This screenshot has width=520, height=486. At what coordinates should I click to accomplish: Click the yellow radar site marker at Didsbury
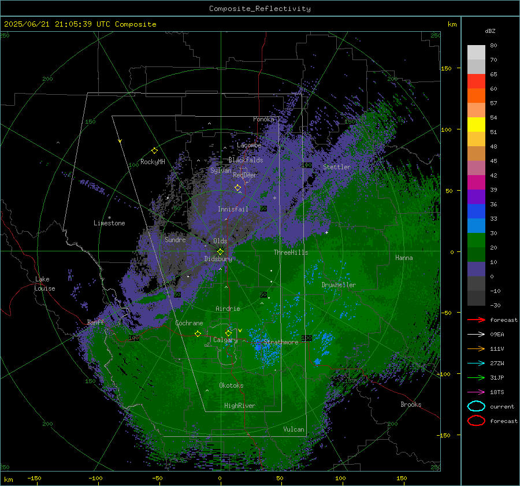tap(220, 251)
